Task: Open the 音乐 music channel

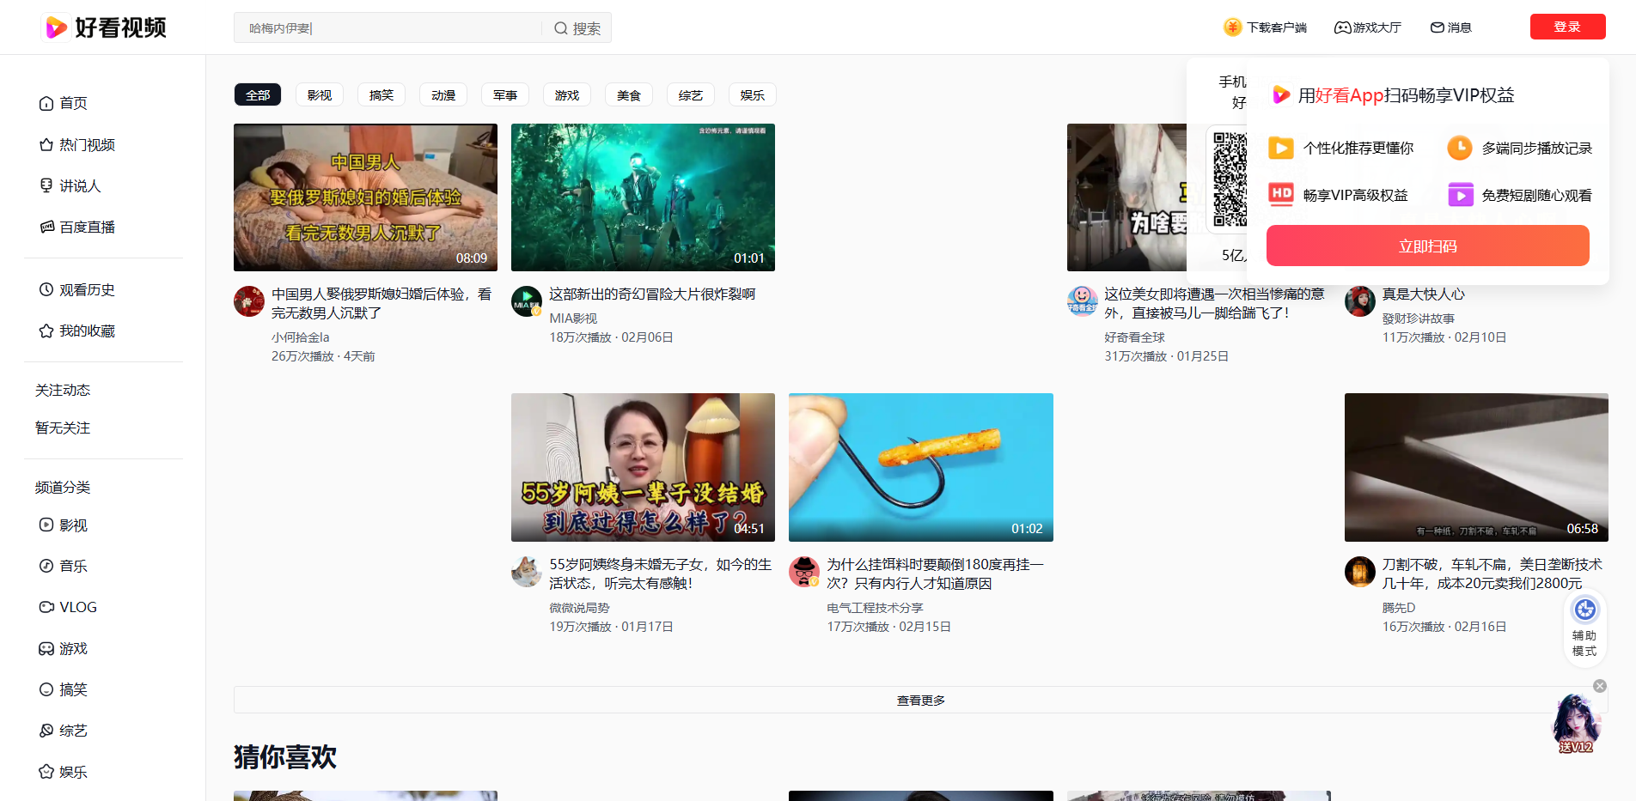Action: (72, 565)
